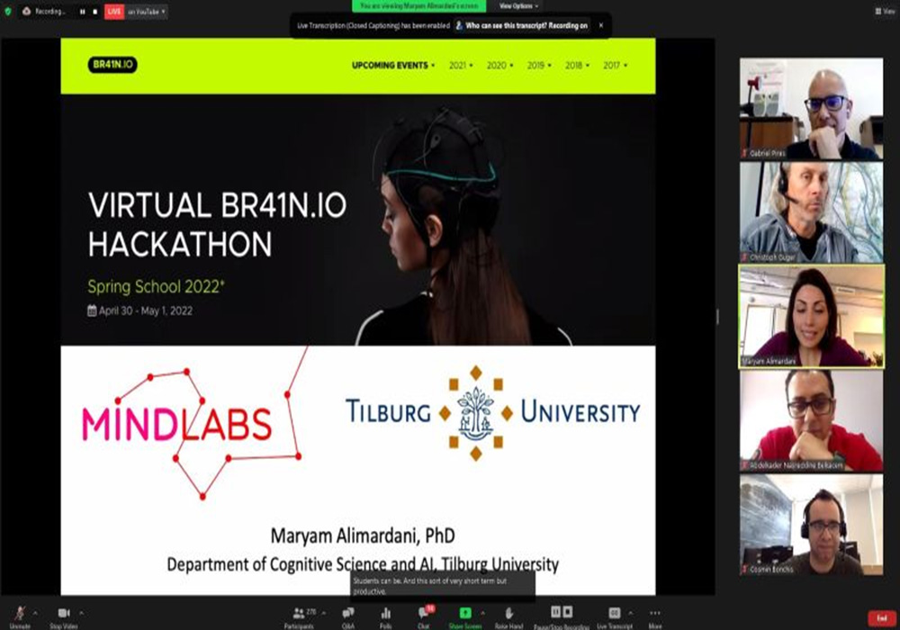Click the 'Maryam Alimardani, PhD' text
Screen dimensions: 900x630
pyautogui.click(x=363, y=535)
